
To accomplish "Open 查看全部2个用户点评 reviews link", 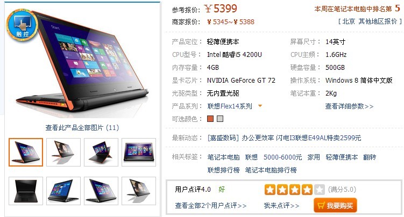I will tap(211, 205).
